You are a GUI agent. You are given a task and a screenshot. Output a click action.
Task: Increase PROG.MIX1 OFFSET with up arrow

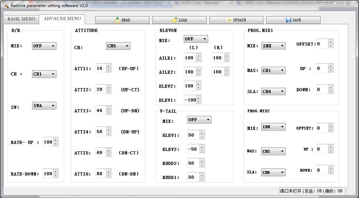330,42
